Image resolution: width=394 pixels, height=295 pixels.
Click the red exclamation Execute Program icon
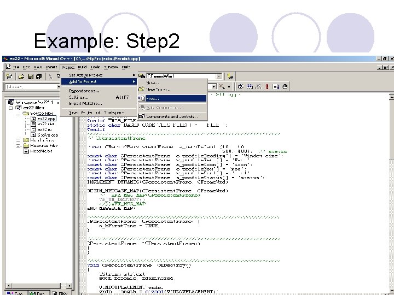pos(267,86)
